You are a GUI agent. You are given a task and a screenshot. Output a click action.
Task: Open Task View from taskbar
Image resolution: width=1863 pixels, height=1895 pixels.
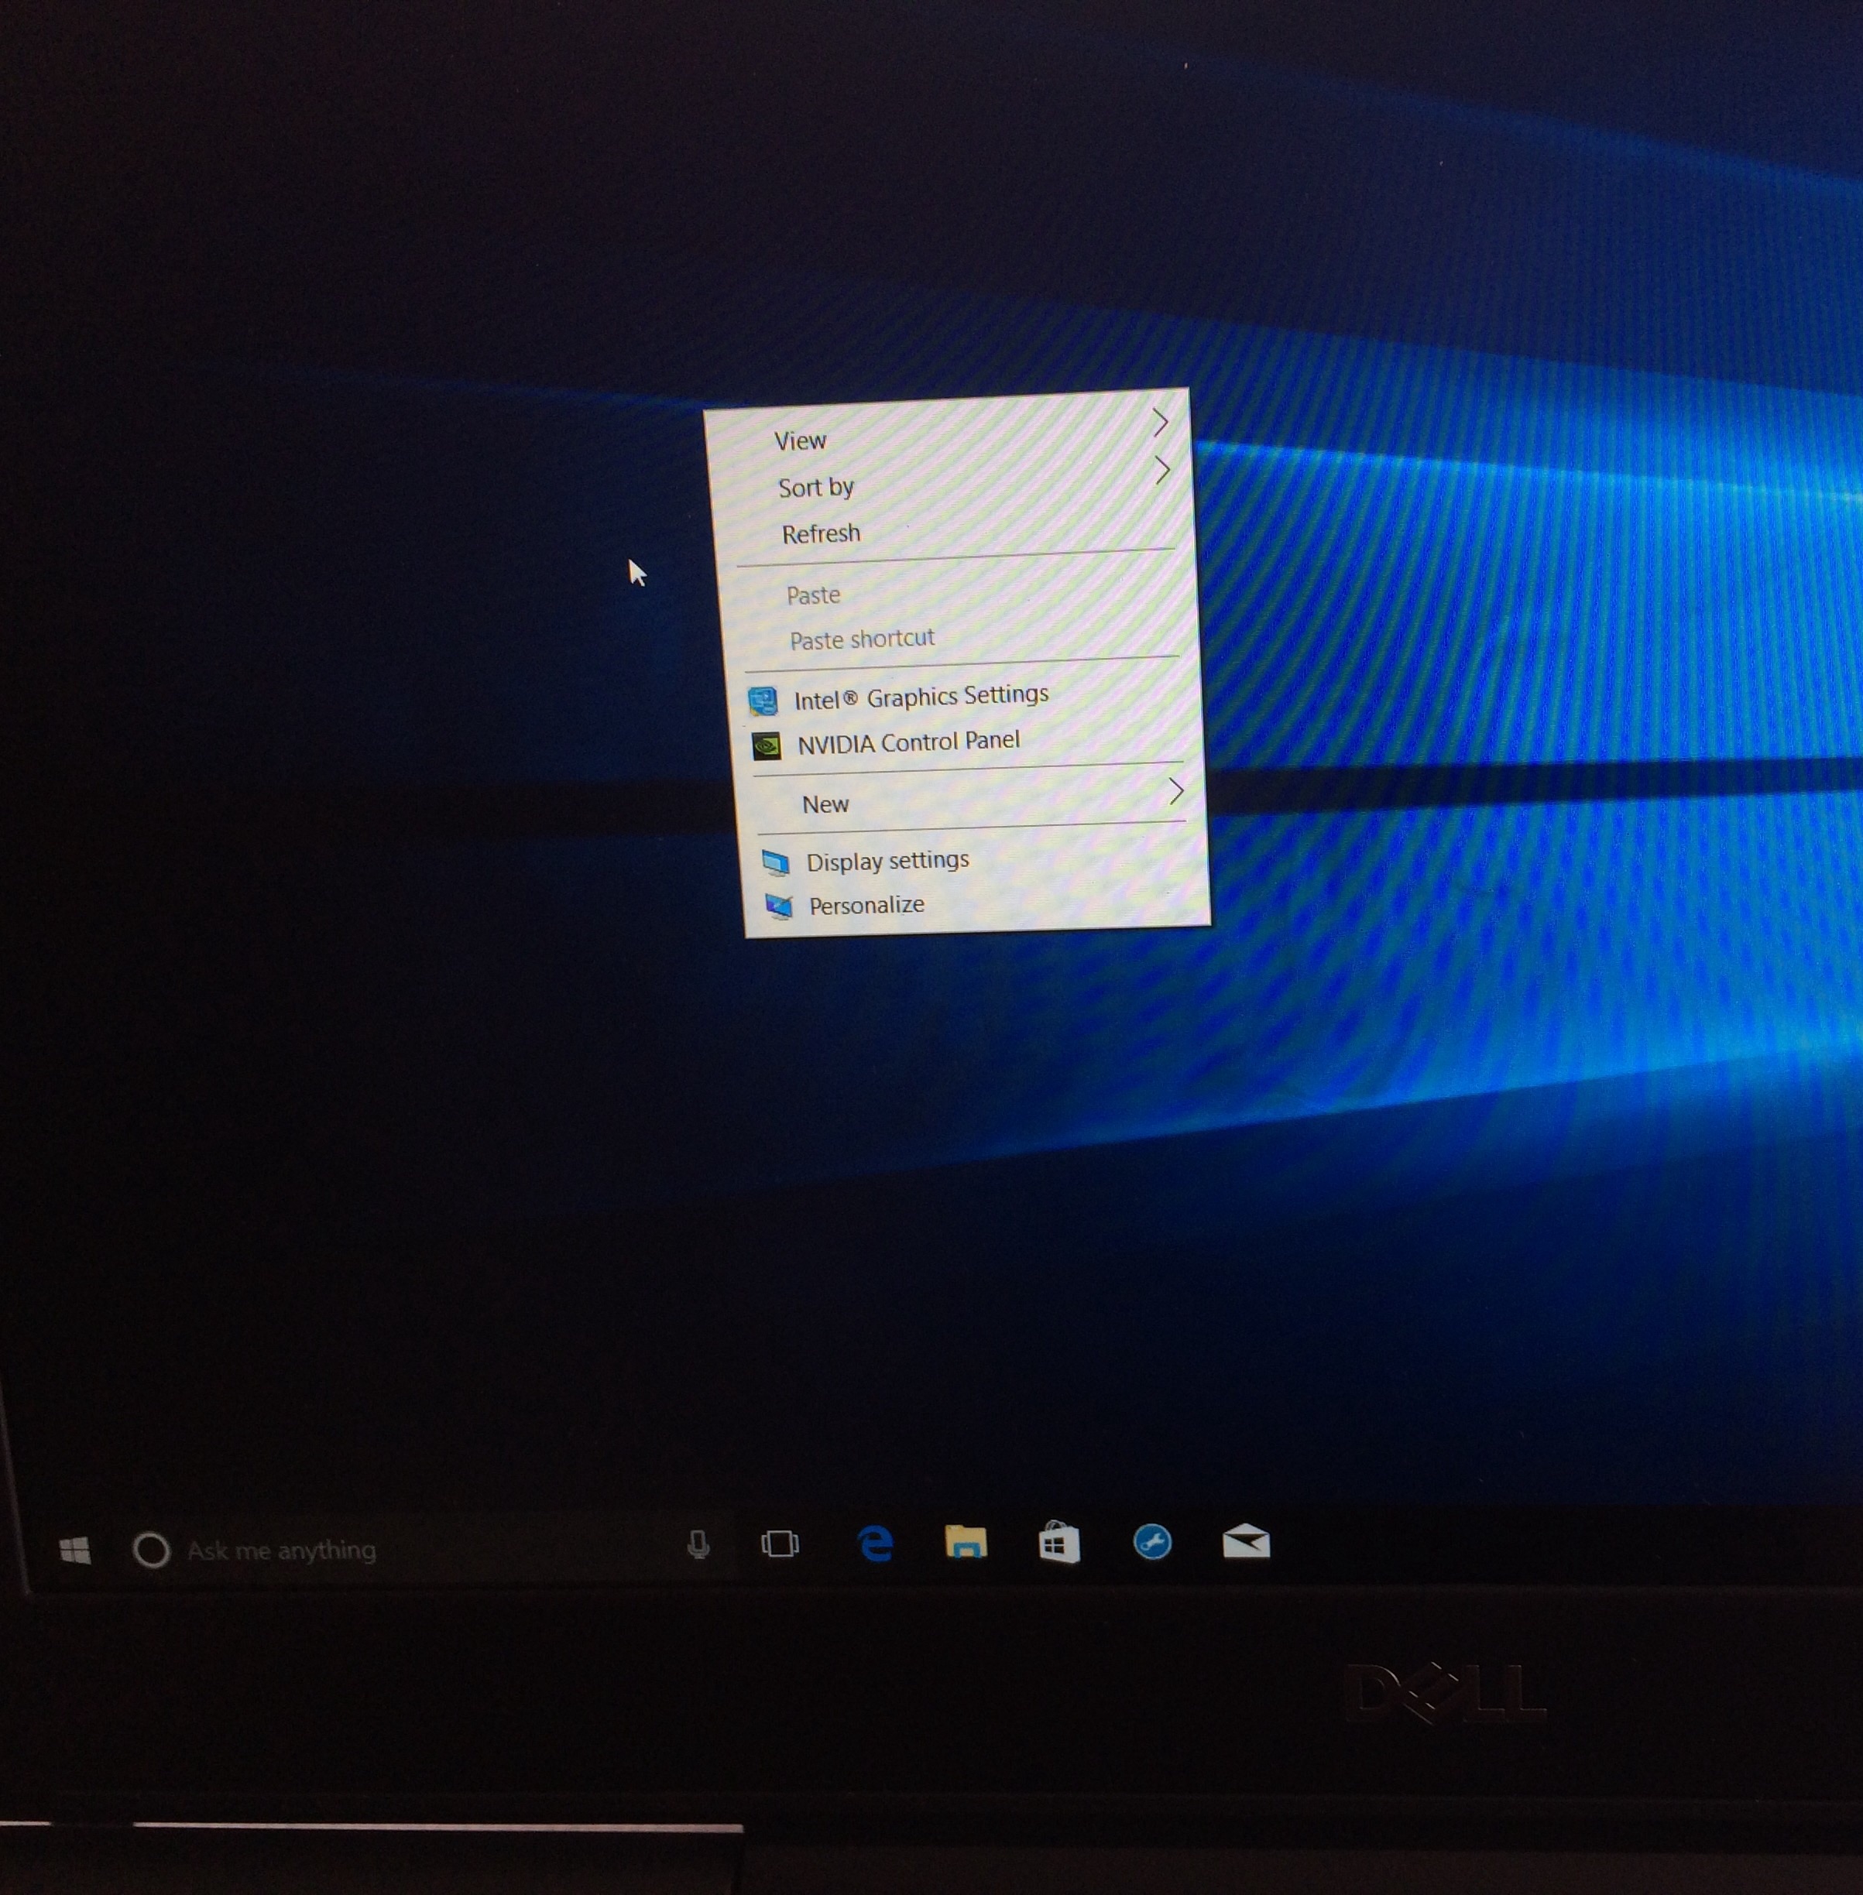tap(780, 1544)
